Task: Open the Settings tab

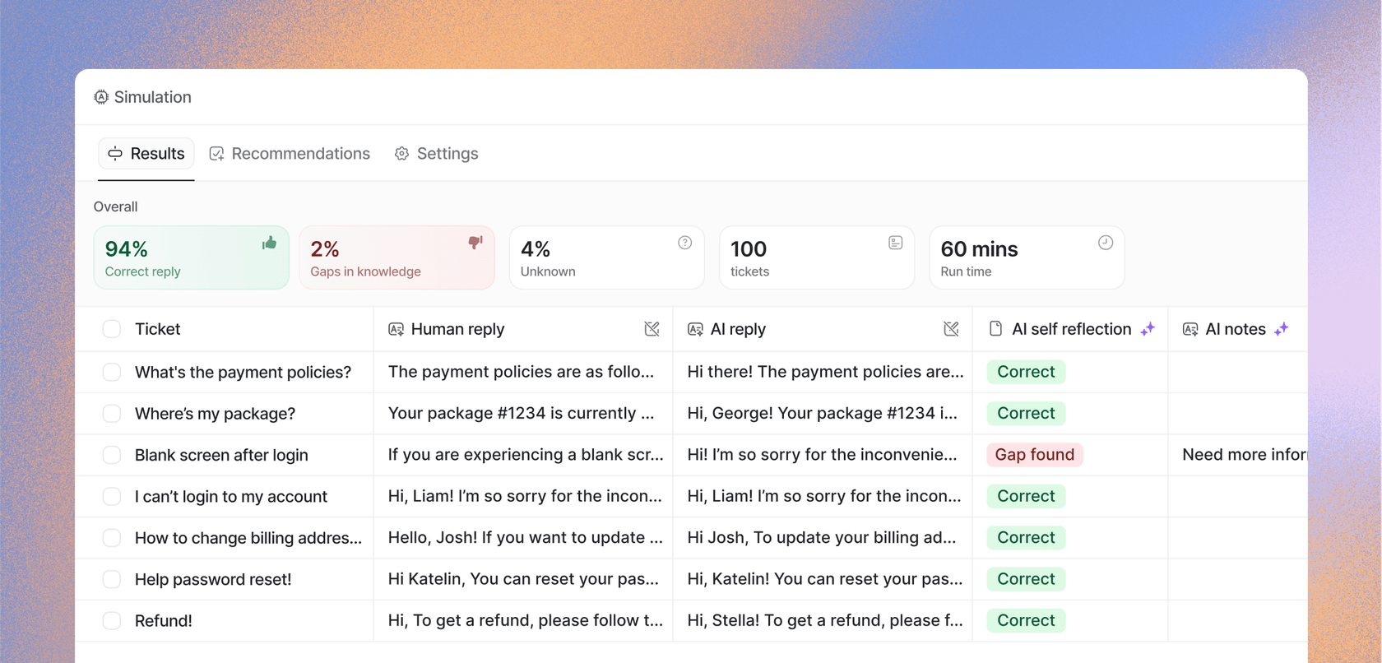Action: tap(436, 154)
